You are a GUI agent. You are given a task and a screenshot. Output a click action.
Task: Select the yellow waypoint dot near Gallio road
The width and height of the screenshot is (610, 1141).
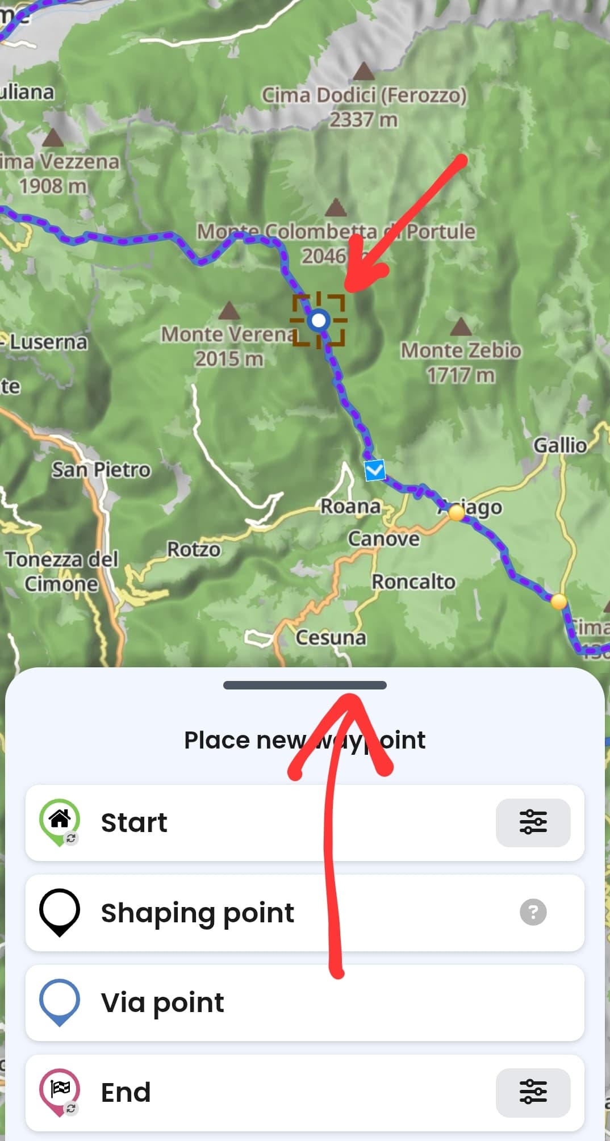coord(559,601)
